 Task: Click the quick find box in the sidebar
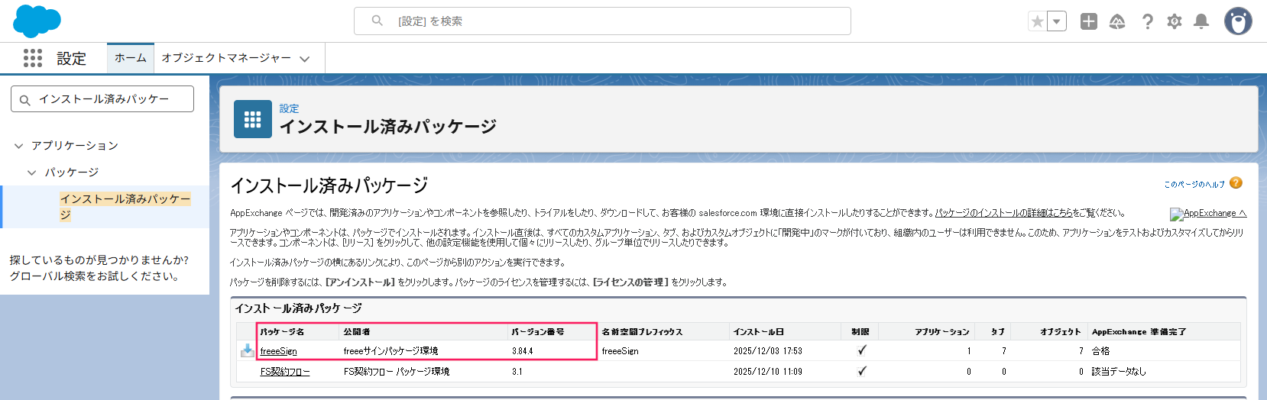102,99
